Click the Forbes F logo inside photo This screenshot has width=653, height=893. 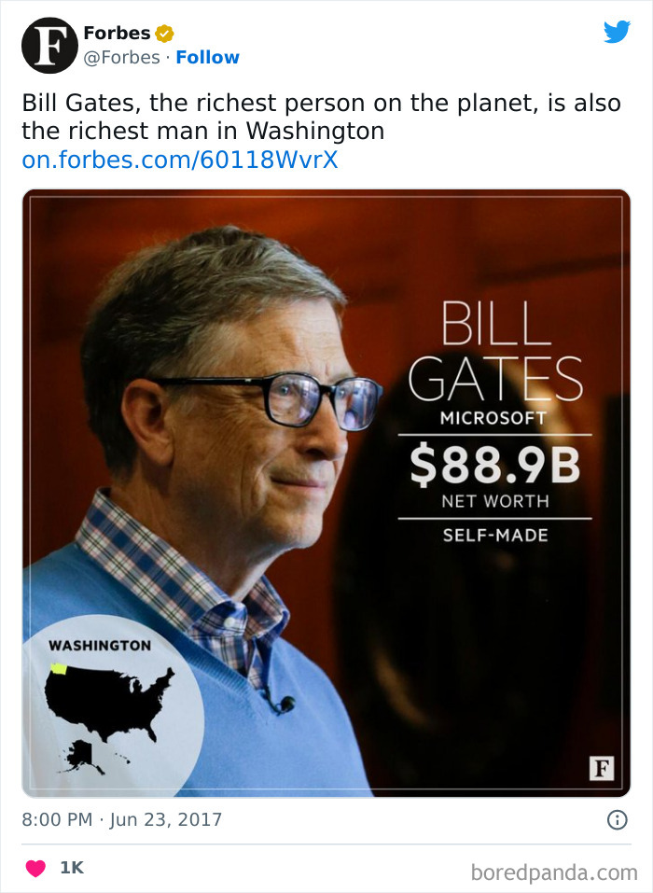pyautogui.click(x=602, y=768)
